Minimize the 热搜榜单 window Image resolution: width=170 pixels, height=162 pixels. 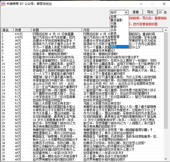141,4
